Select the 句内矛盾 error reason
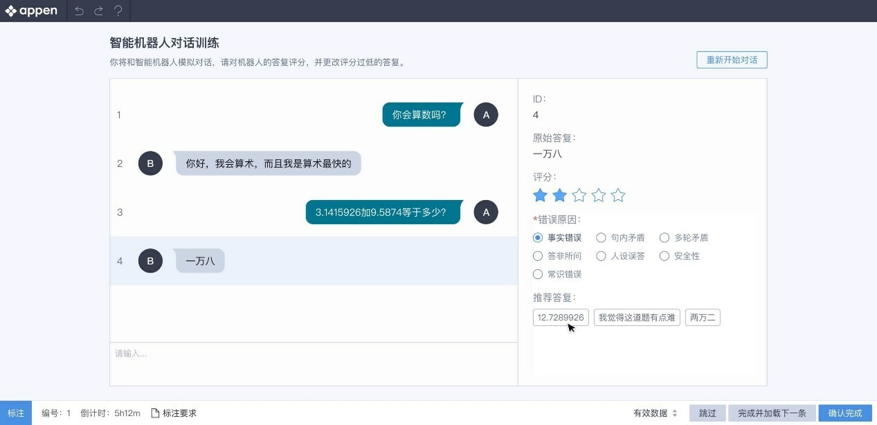The image size is (877, 425). 601,238
